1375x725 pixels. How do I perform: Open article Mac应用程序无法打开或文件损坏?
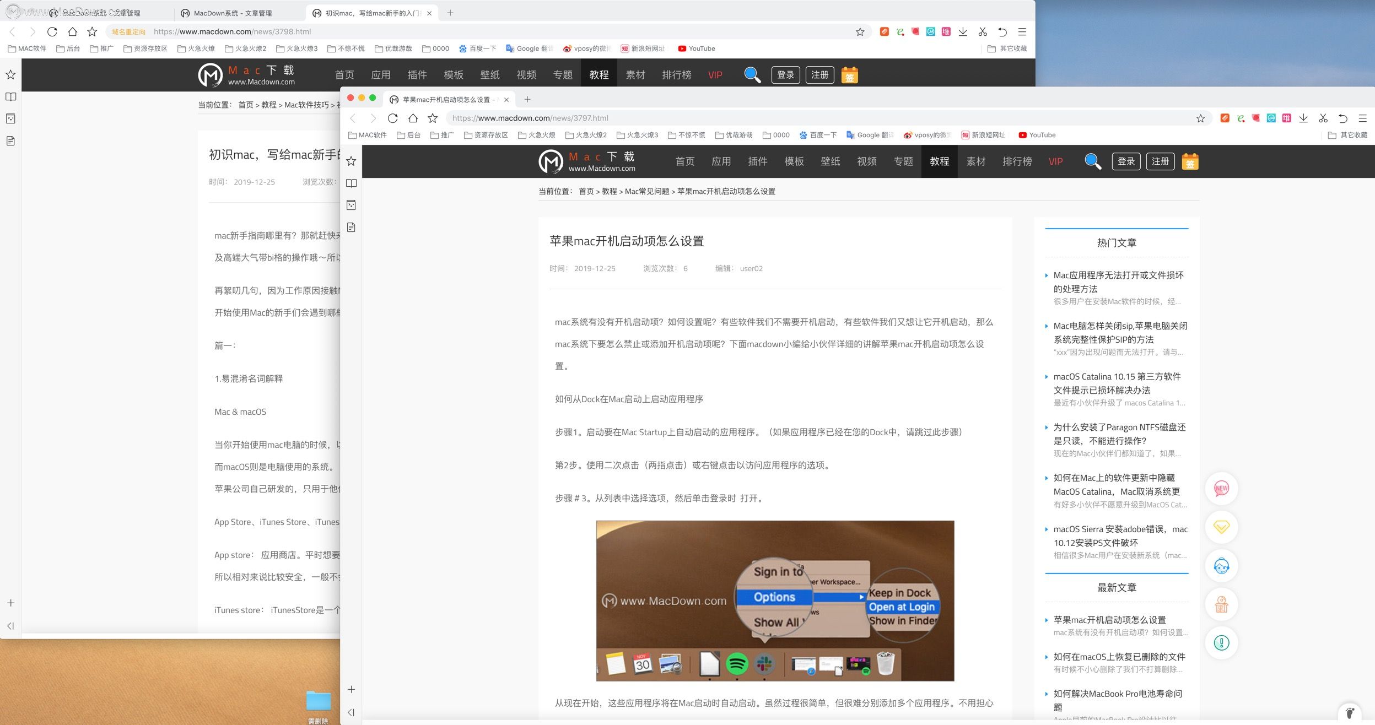(x=1118, y=282)
